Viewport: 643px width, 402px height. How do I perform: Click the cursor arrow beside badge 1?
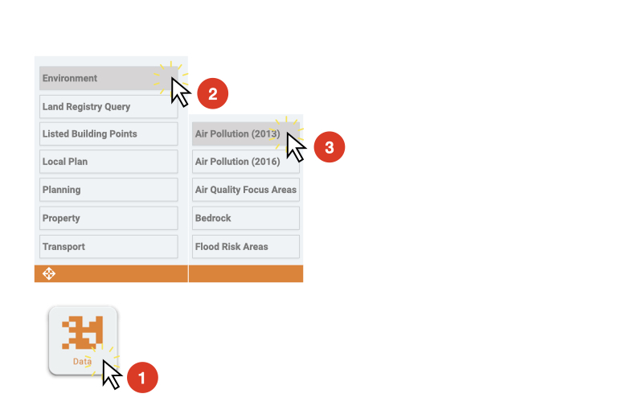112,375
